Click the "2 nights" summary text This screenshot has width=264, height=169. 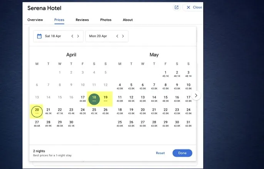[x=39, y=151]
